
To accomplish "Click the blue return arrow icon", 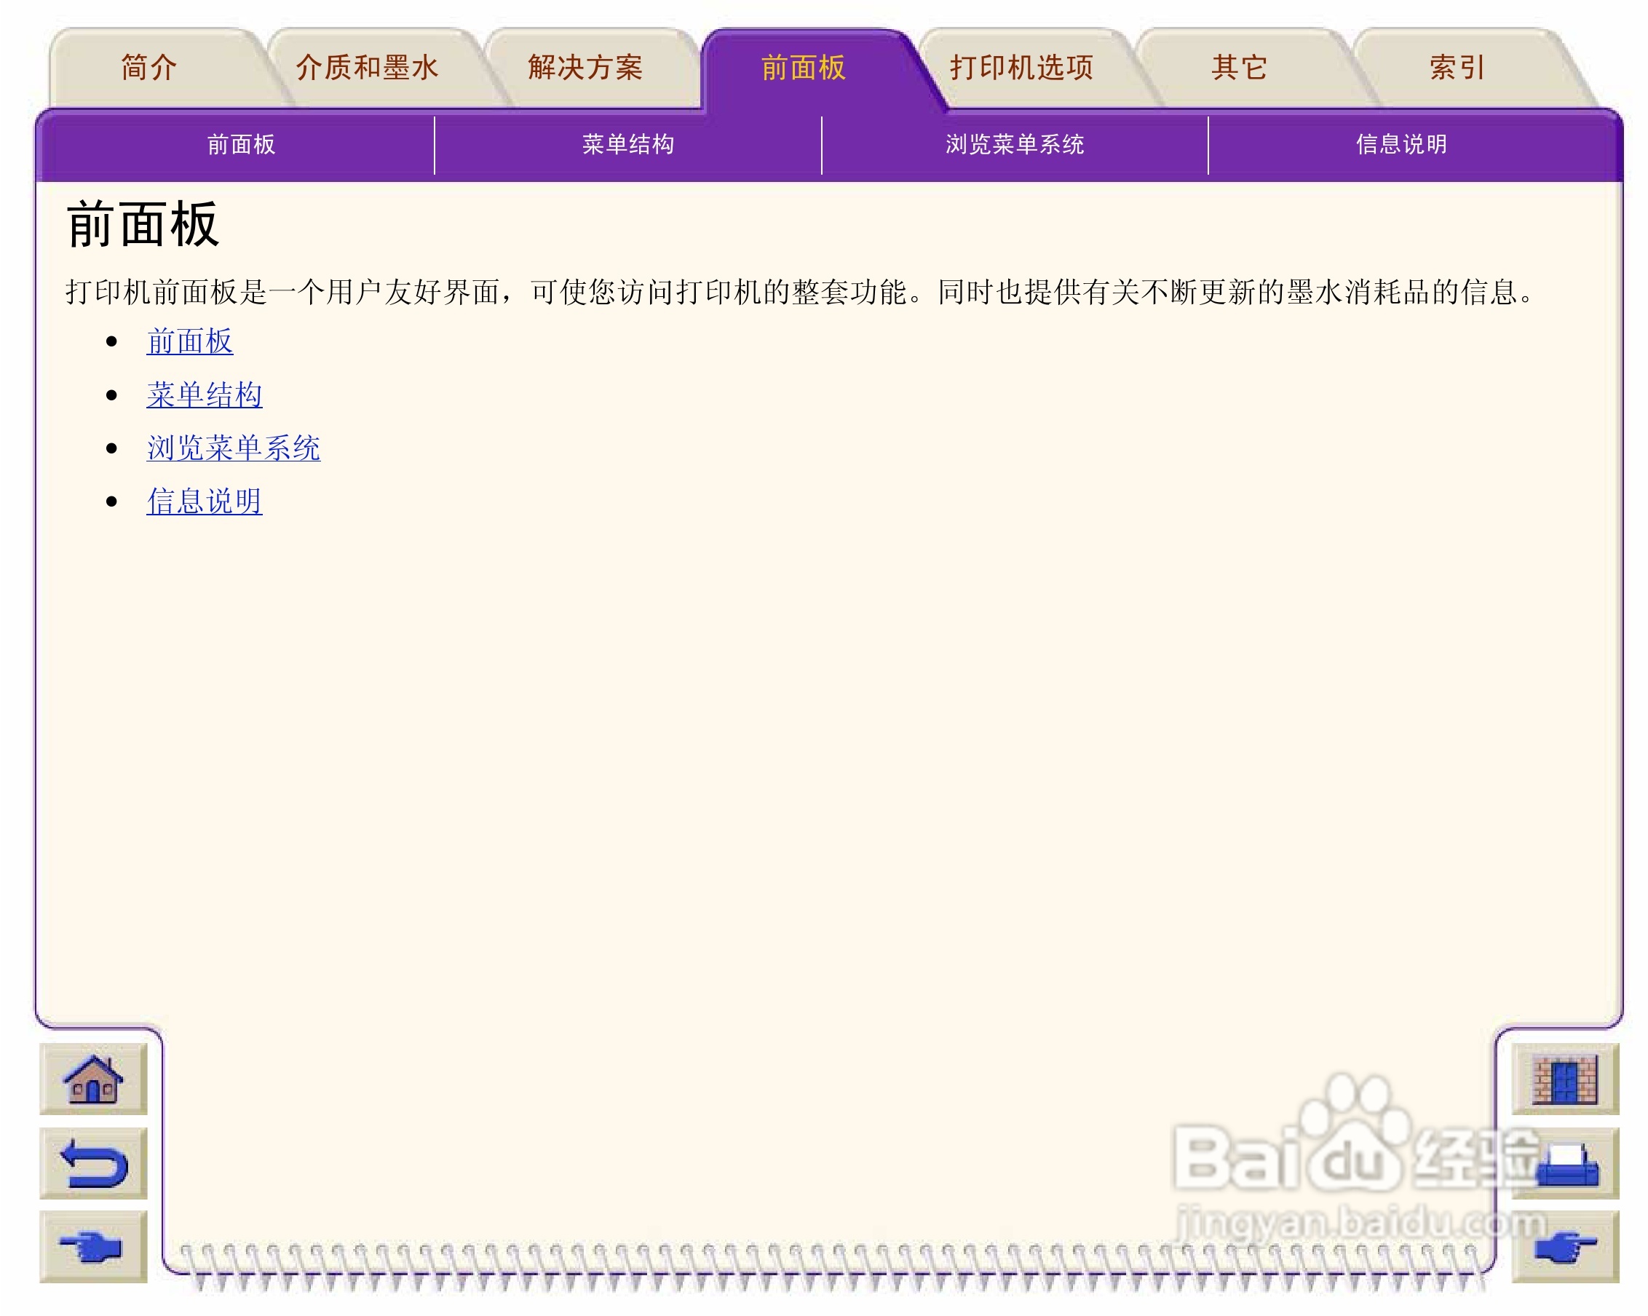I will [93, 1162].
